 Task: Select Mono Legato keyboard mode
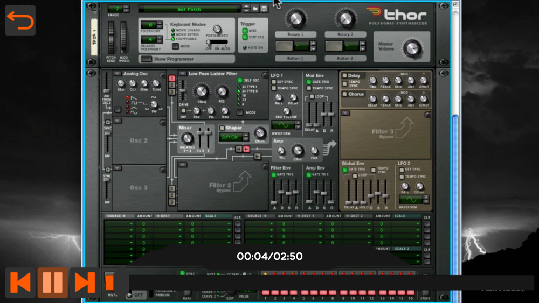pyautogui.click(x=173, y=30)
